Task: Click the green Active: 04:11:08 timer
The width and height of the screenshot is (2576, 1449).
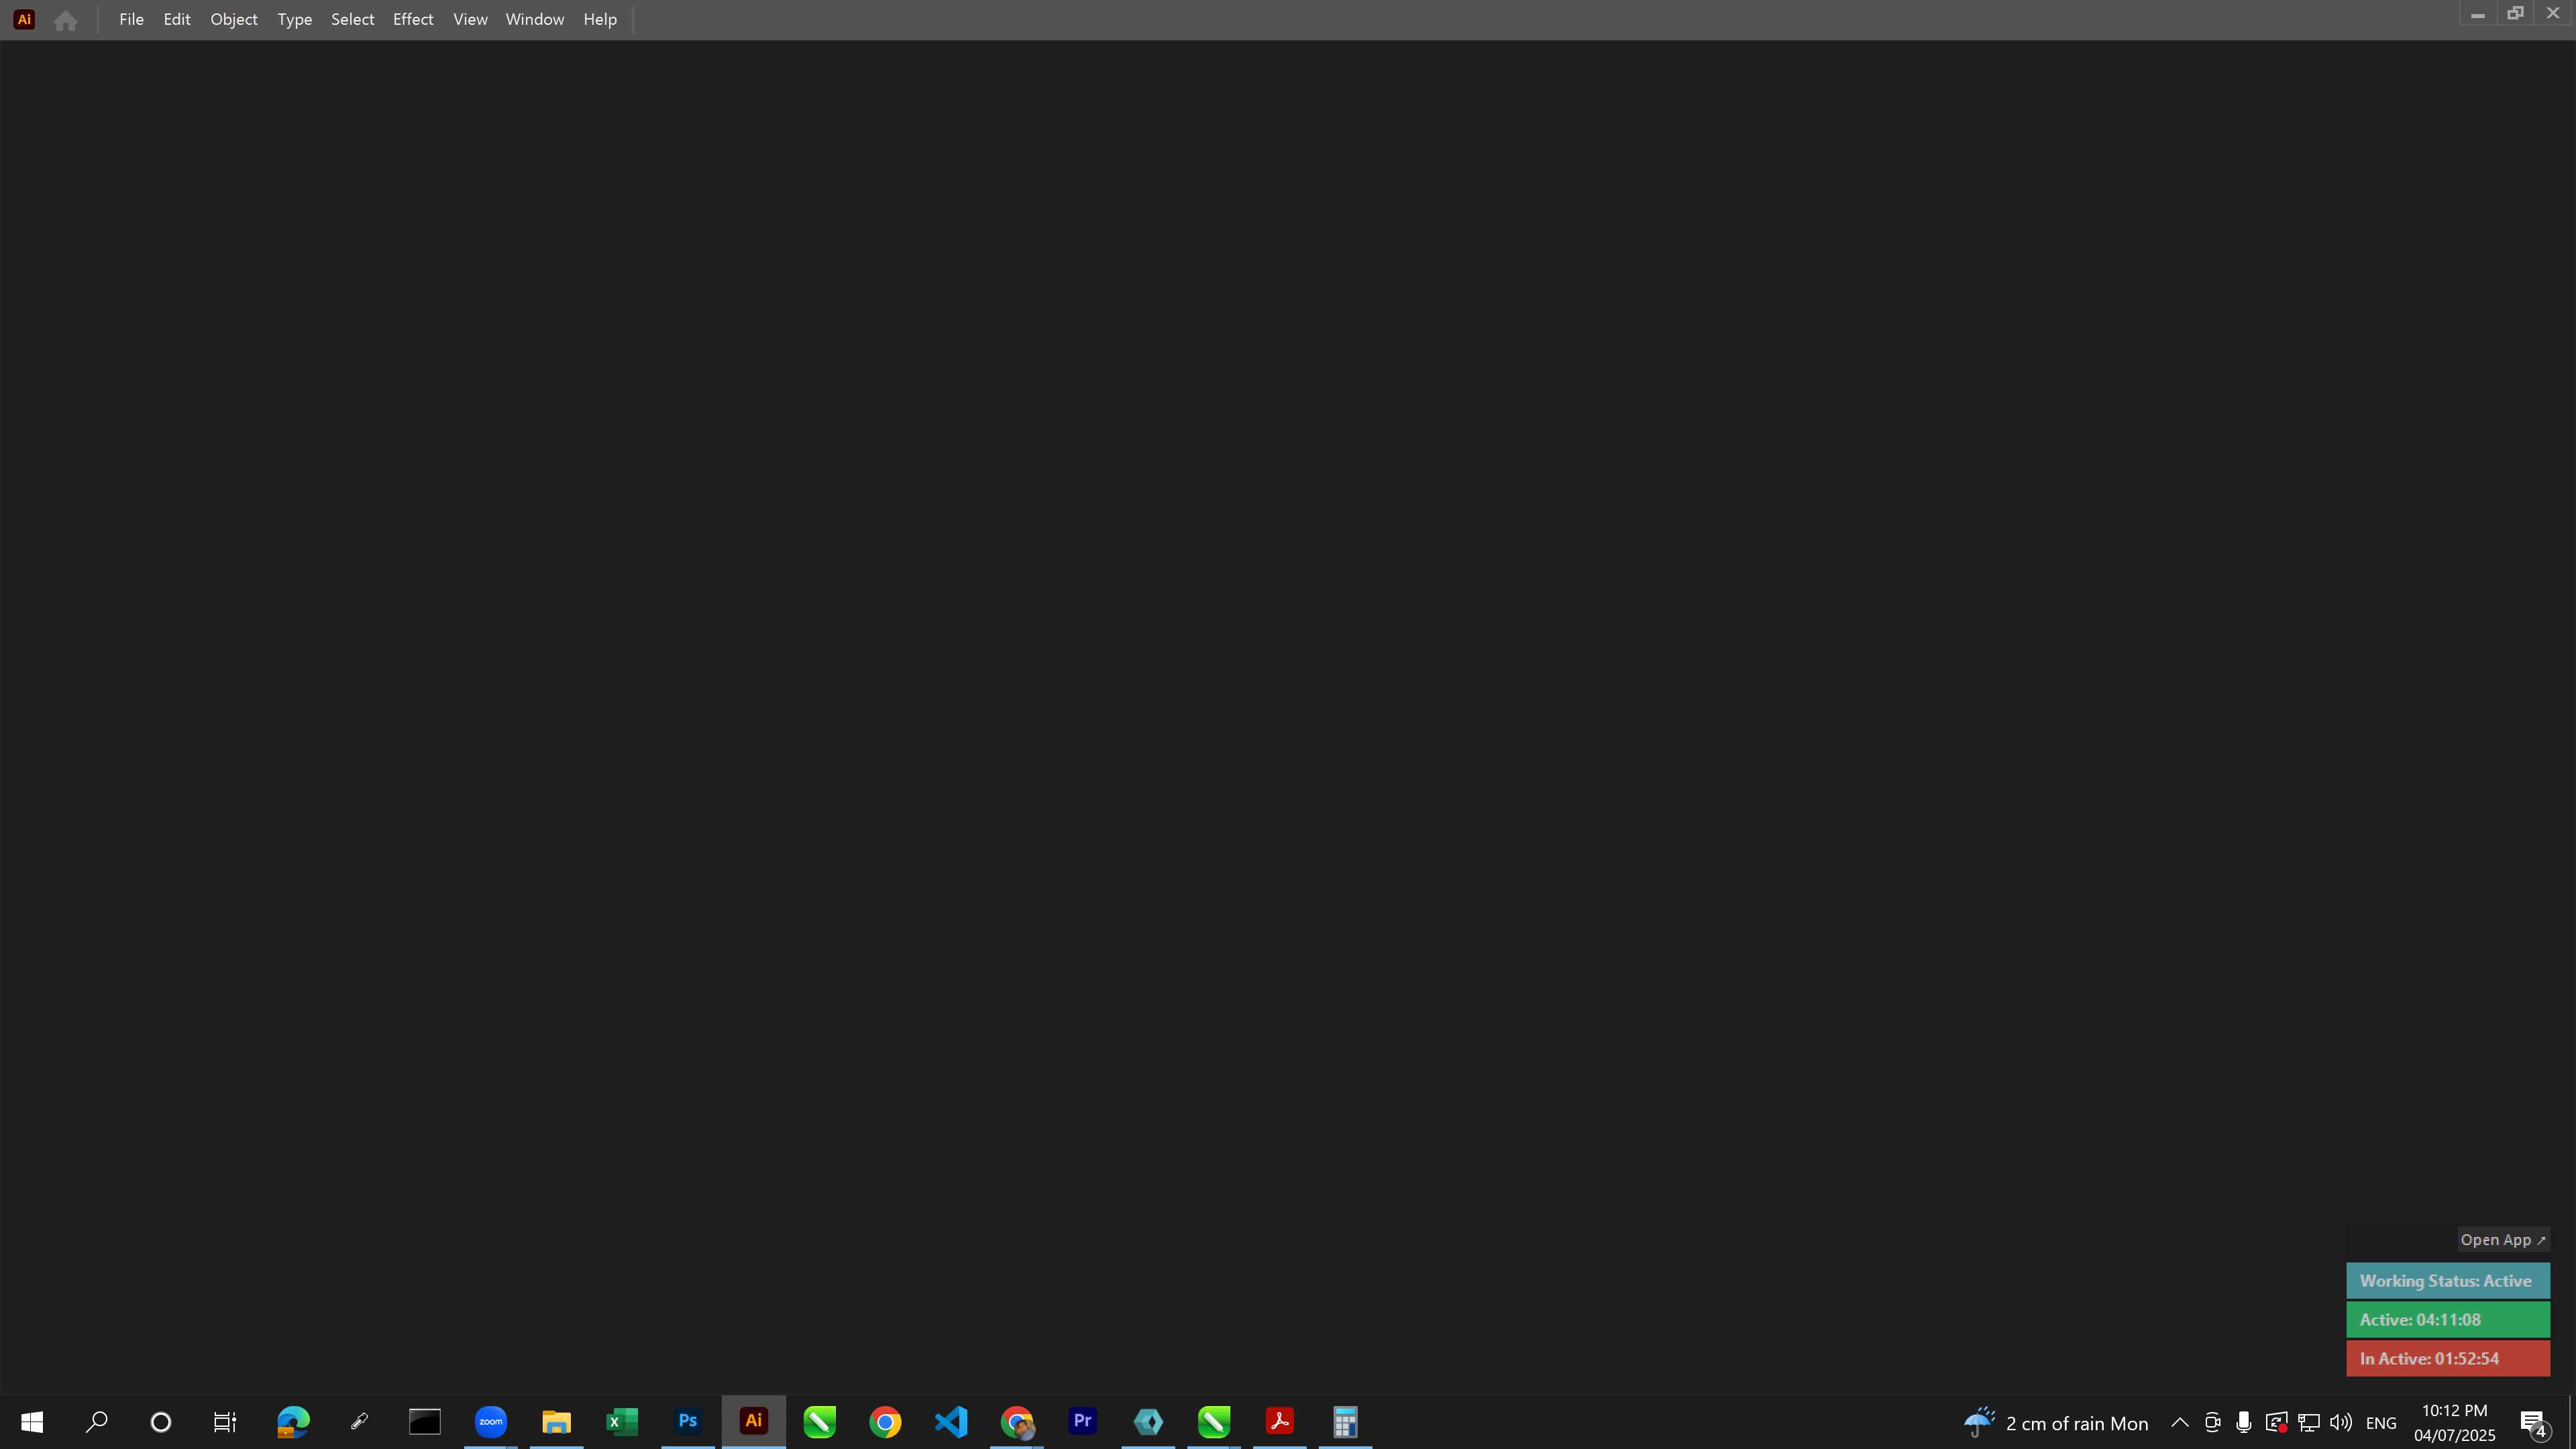Action: click(x=2448, y=1320)
